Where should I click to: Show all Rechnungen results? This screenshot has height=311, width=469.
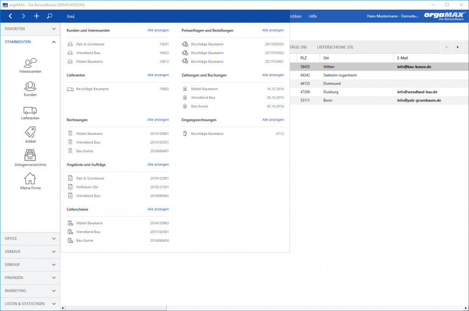[x=158, y=120]
